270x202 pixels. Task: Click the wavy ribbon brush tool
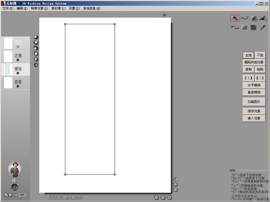pyautogui.click(x=235, y=28)
